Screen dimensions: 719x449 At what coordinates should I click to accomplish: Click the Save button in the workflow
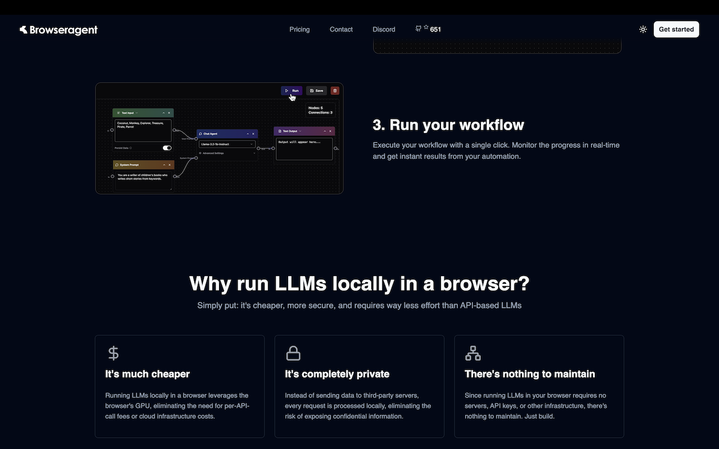point(316,90)
